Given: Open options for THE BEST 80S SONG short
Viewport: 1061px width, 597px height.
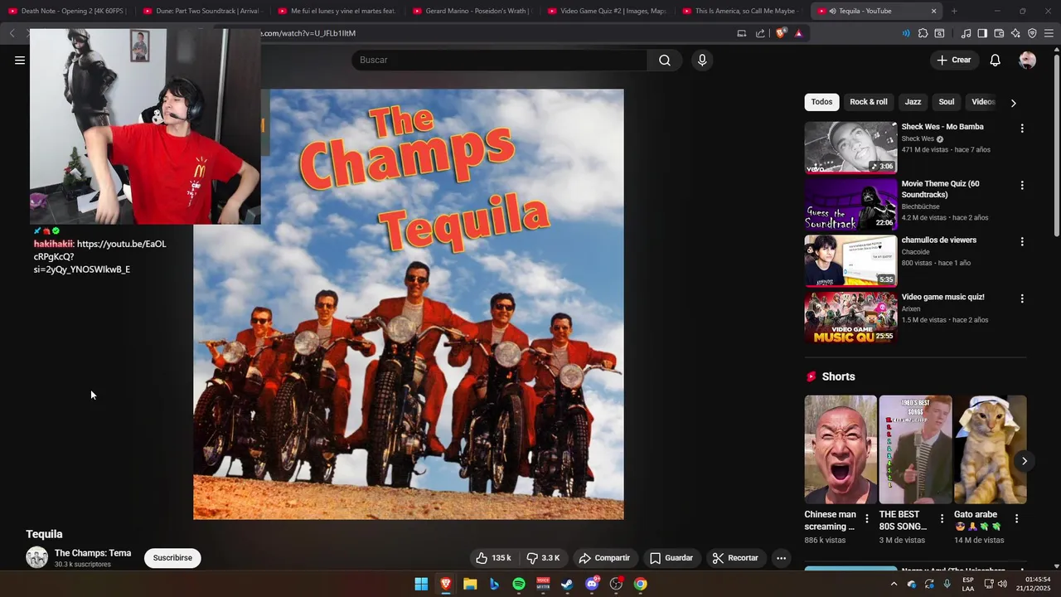Looking at the screenshot, I should click(x=942, y=518).
